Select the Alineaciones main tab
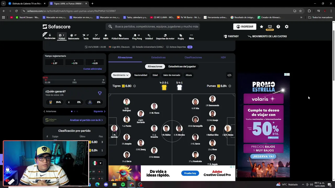The image size is (335, 188). (125, 57)
